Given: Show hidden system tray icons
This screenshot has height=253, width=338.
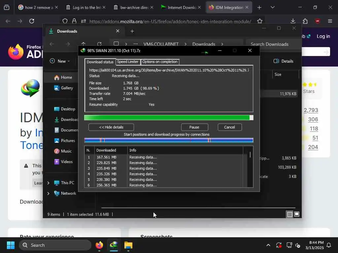Looking at the screenshot, I should click(268, 245).
